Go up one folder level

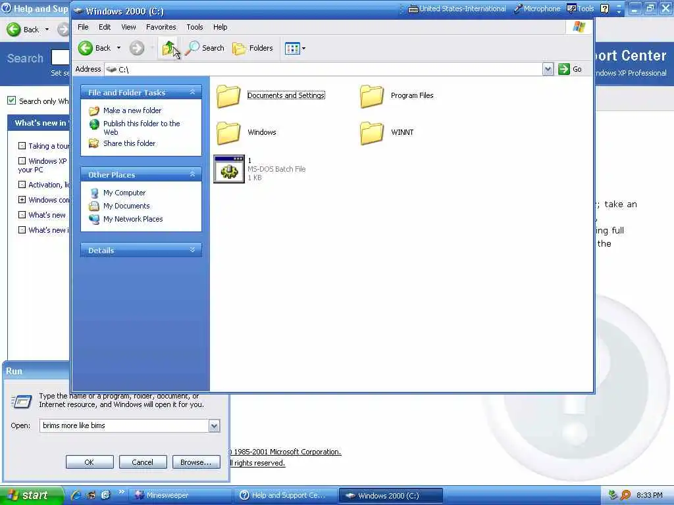click(168, 48)
